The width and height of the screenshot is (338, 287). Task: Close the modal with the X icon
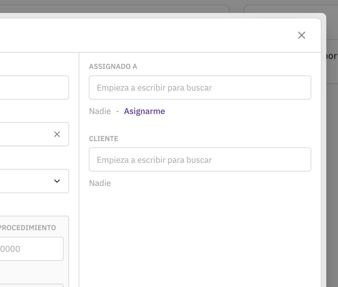coord(301,35)
